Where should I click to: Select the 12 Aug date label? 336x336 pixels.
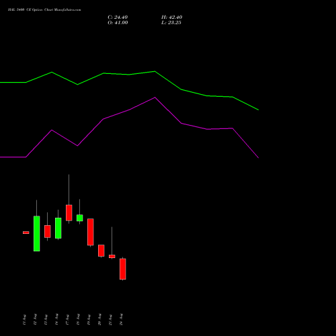coord(35,320)
